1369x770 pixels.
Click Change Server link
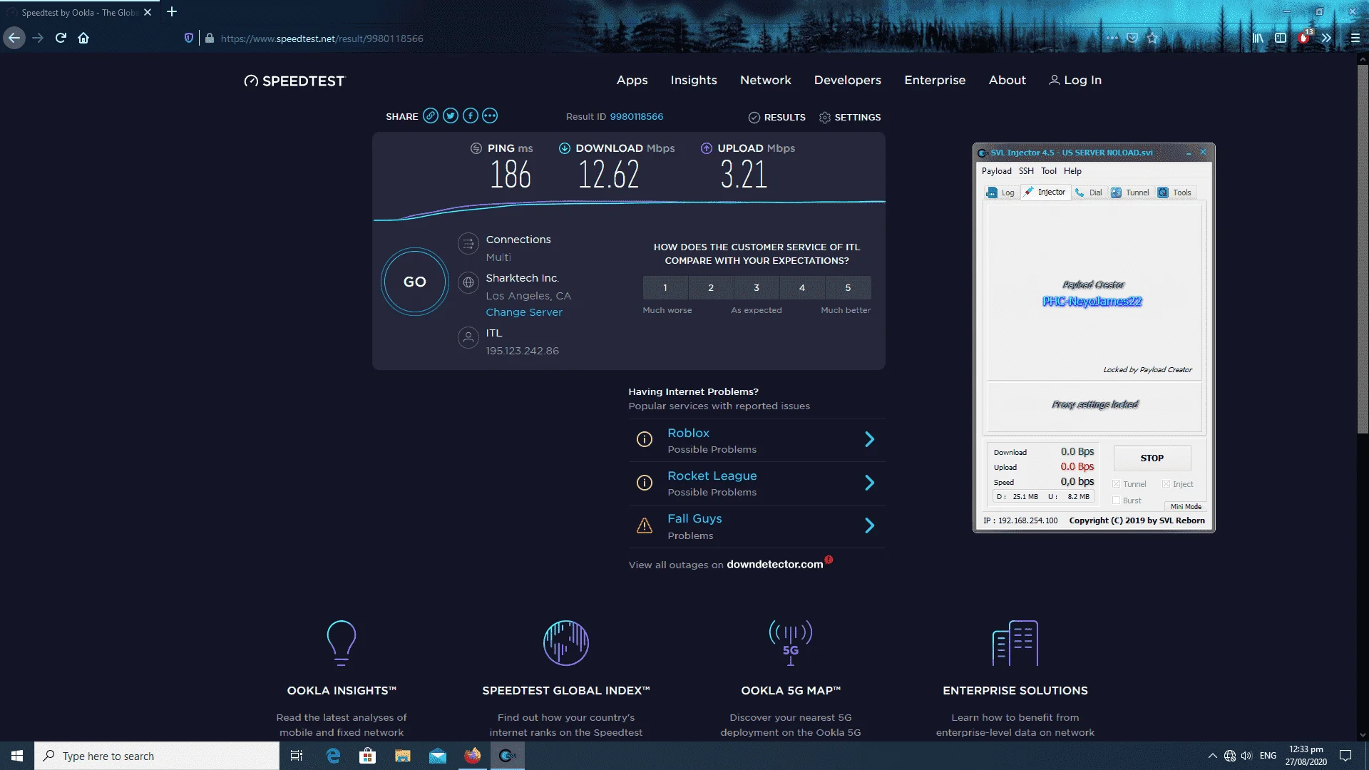coord(524,312)
